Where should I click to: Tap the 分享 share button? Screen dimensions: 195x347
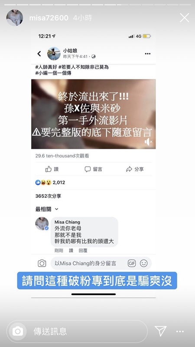[135, 169]
